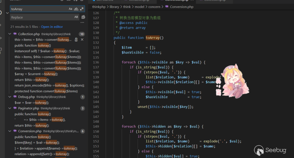Click the Conversion.php breadcrumb file icon
This screenshot has height=158, width=294.
pyautogui.click(x=167, y=7)
